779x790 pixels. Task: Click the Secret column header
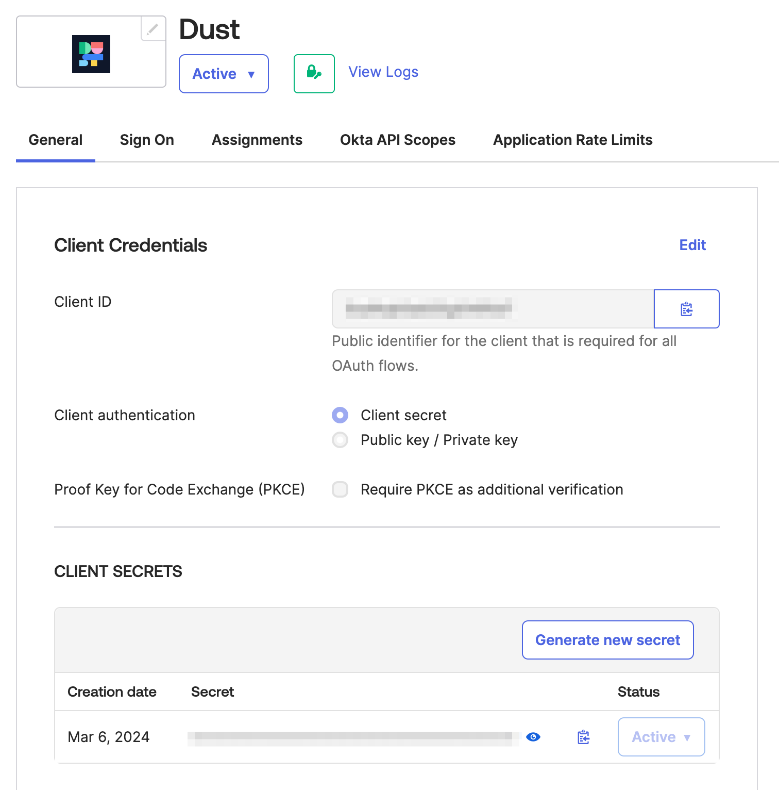213,692
